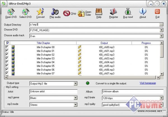This screenshot has width=168, height=117.
Task: Click the Register toolbar icon
Action: [x=113, y=11]
